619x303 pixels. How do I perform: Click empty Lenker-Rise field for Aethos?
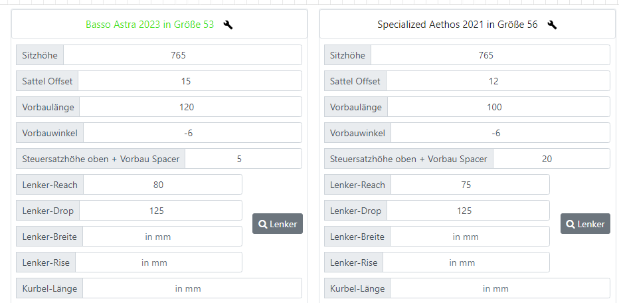pos(466,262)
